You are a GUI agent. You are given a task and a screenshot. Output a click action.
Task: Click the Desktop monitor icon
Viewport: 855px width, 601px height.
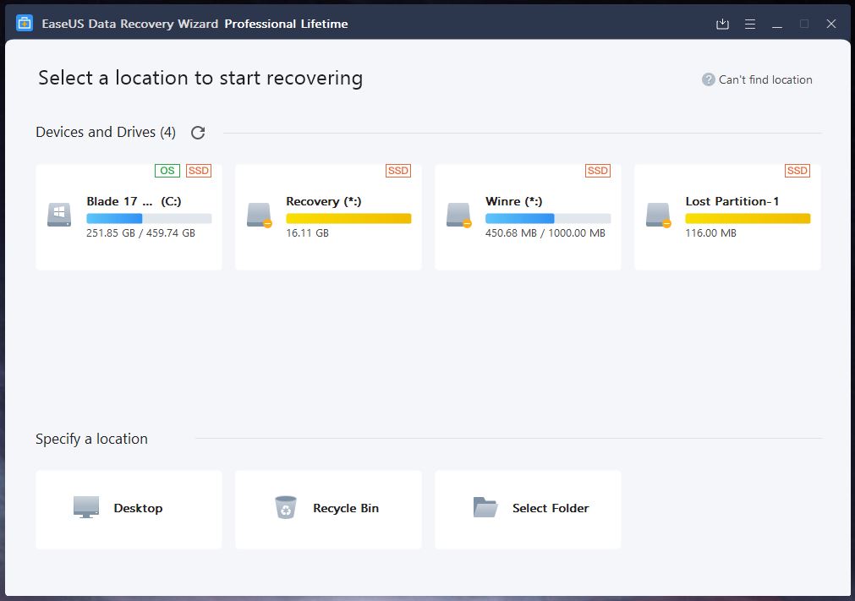(86, 507)
